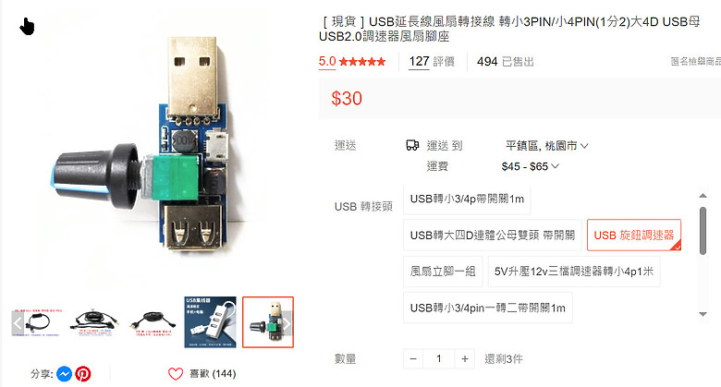Decrease quantity with minus button
Screen dimensions: 721x387
click(x=413, y=359)
